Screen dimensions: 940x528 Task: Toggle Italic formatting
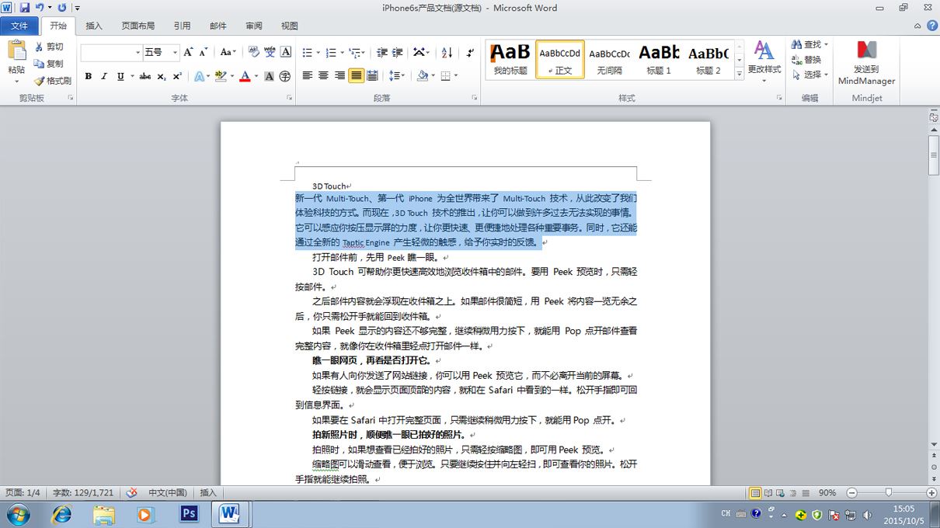(x=104, y=76)
